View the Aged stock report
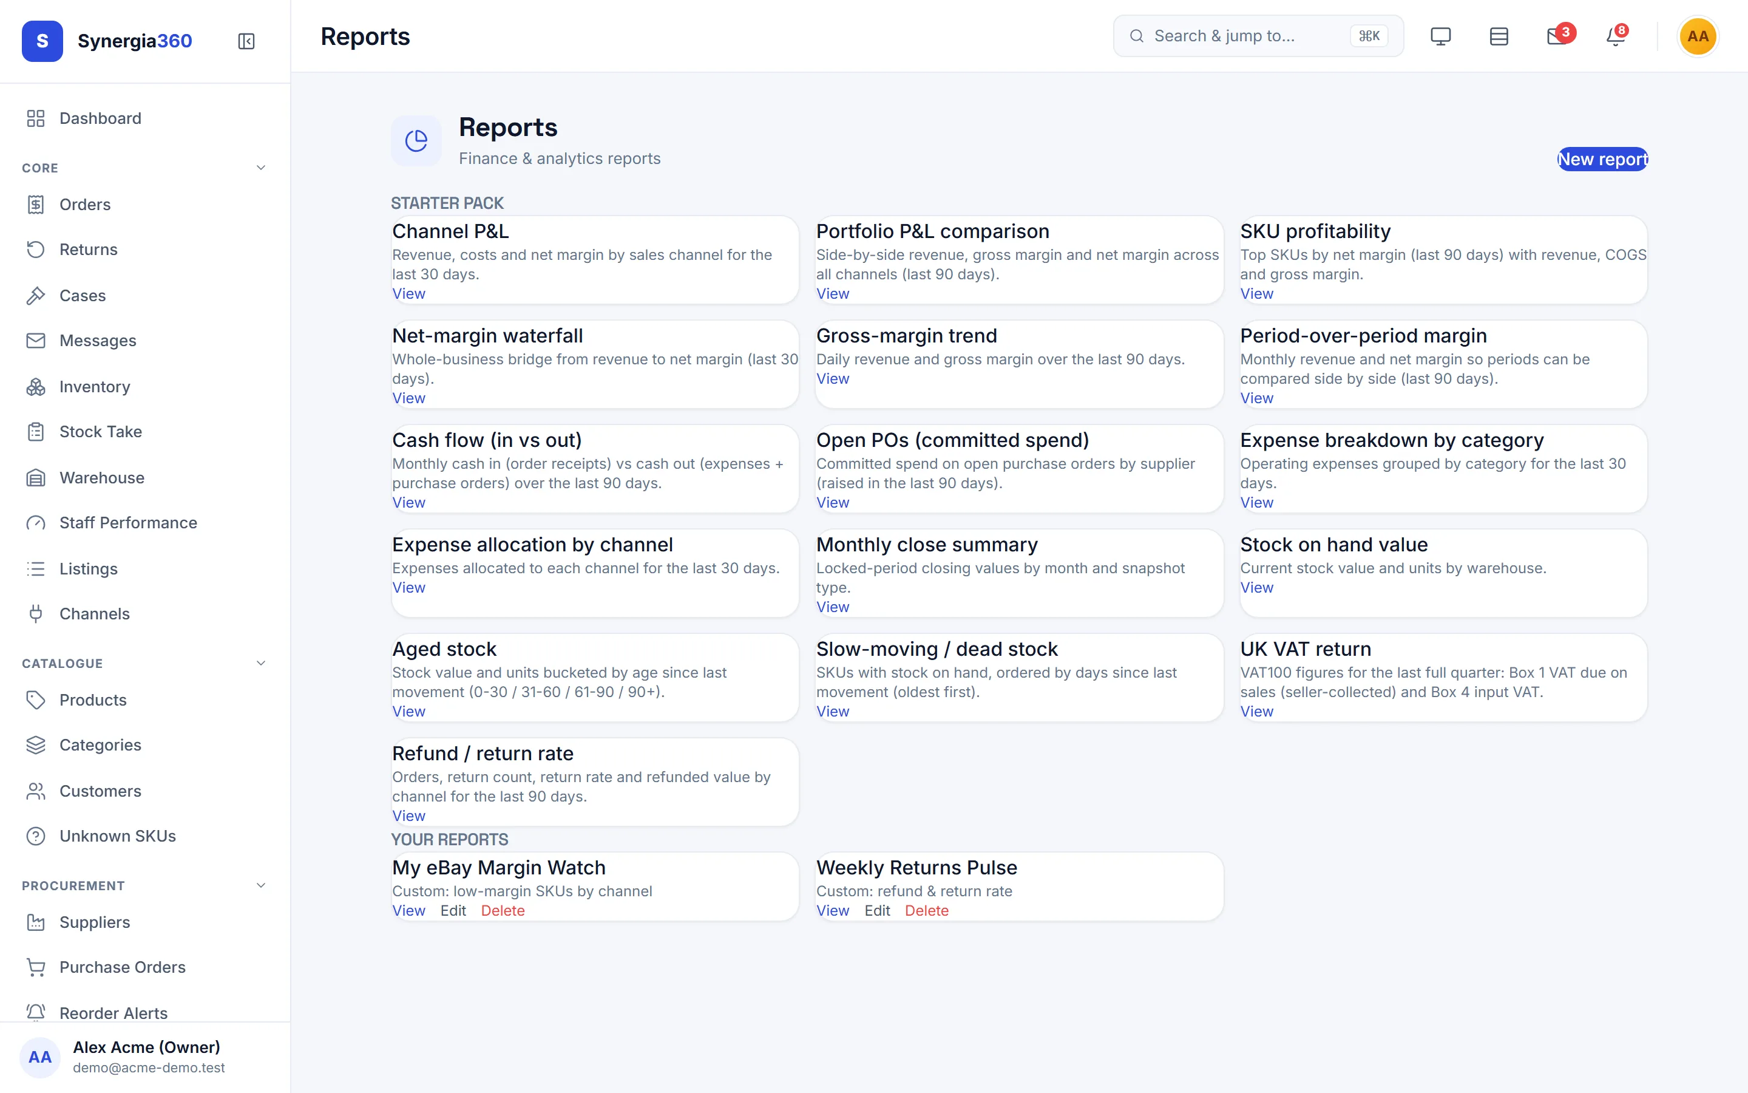The image size is (1748, 1093). [408, 711]
